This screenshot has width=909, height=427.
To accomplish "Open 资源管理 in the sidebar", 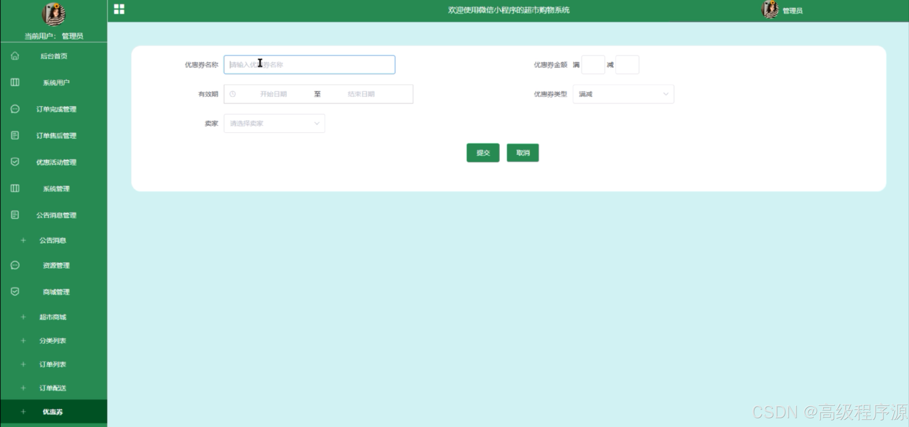I will pyautogui.click(x=56, y=265).
